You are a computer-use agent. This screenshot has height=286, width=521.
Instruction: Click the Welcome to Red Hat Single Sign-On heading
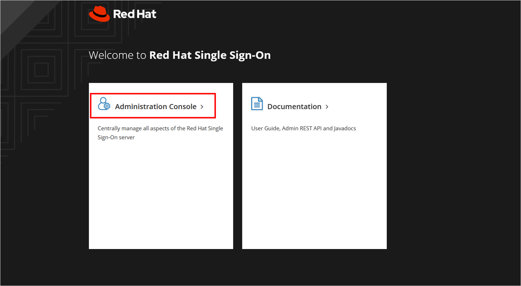(x=179, y=55)
